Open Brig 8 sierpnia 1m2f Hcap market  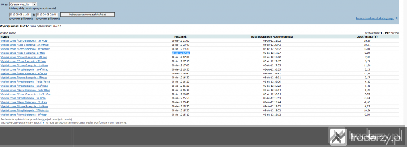(24, 86)
